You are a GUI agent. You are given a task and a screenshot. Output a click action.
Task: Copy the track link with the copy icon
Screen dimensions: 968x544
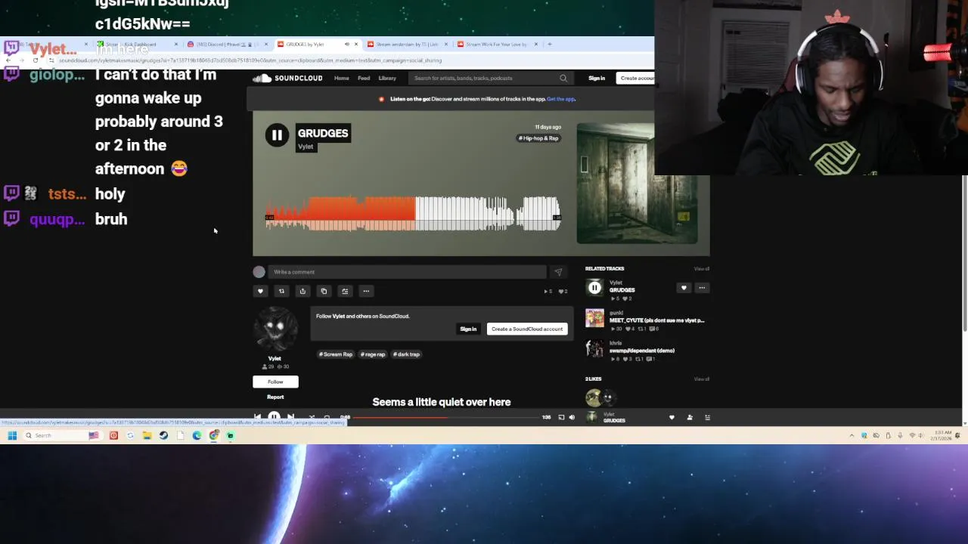[x=324, y=291]
